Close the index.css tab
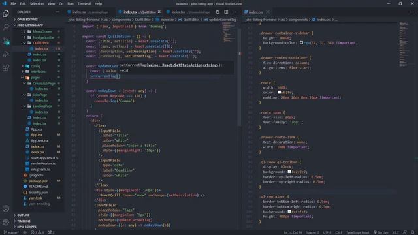The image size is (418, 235). point(268,12)
